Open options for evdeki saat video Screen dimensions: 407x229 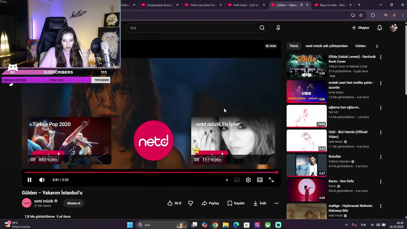point(381,83)
